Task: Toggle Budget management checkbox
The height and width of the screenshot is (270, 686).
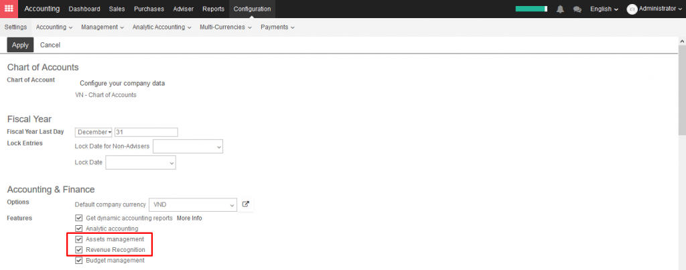Action: pos(79,261)
